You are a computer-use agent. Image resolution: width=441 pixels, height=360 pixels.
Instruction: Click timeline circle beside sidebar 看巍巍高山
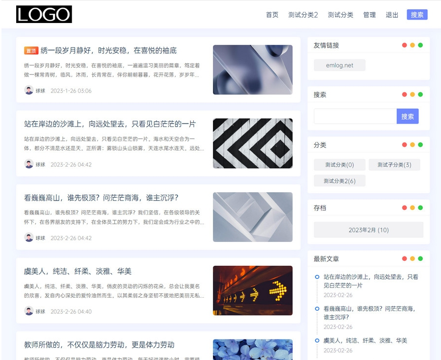pyautogui.click(x=317, y=309)
